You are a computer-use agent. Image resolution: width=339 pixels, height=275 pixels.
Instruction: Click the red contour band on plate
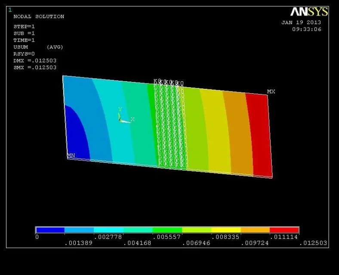259,135
